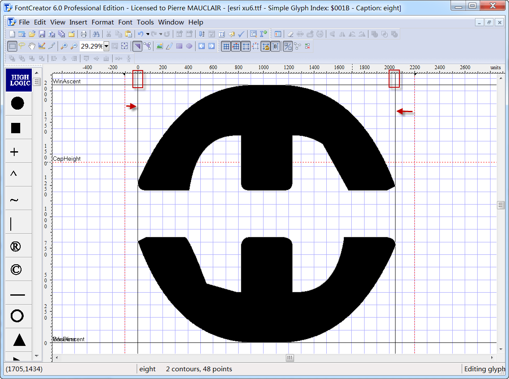This screenshot has height=379, width=509.
Task: Toggle the show guidelines button
Action: (x=246, y=46)
